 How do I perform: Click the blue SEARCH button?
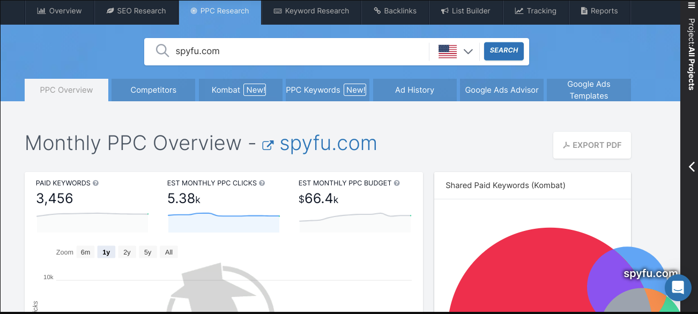504,51
